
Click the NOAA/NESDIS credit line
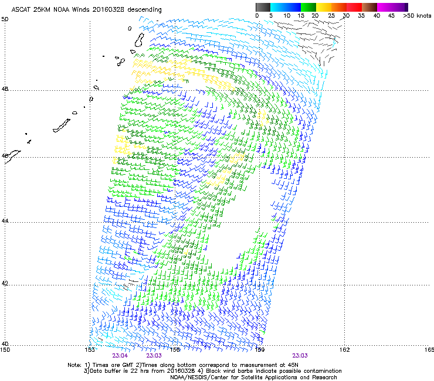tap(253, 377)
